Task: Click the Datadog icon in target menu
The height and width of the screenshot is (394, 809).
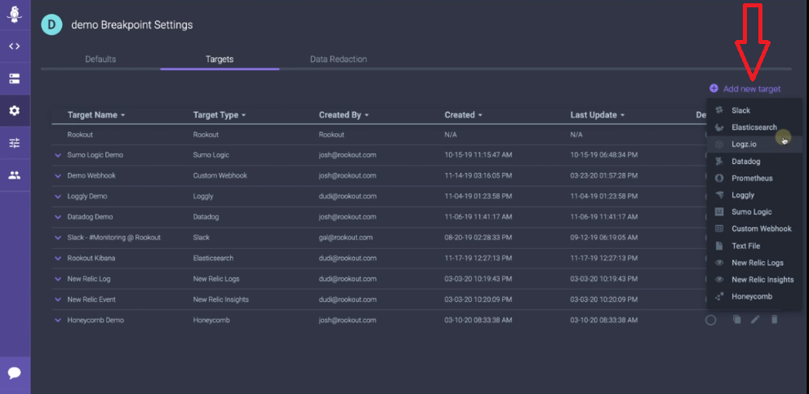Action: (x=719, y=162)
